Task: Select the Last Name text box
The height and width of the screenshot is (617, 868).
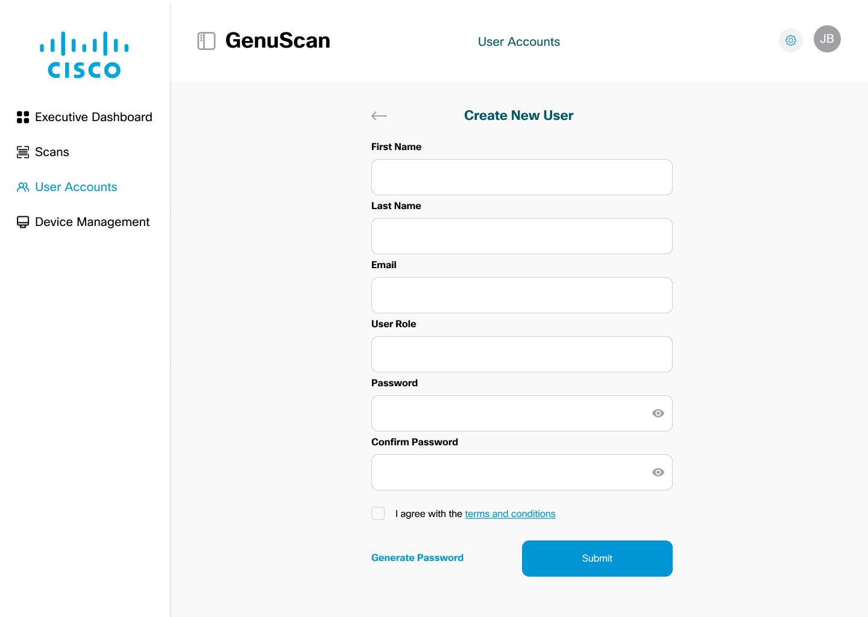Action: 521,236
